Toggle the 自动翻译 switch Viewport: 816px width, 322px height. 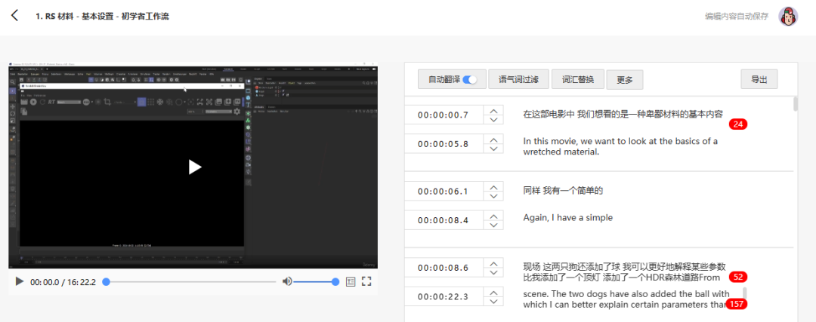point(470,80)
